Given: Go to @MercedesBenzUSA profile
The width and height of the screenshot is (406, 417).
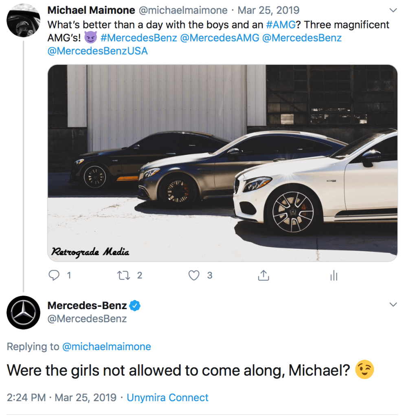Looking at the screenshot, I should point(98,51).
